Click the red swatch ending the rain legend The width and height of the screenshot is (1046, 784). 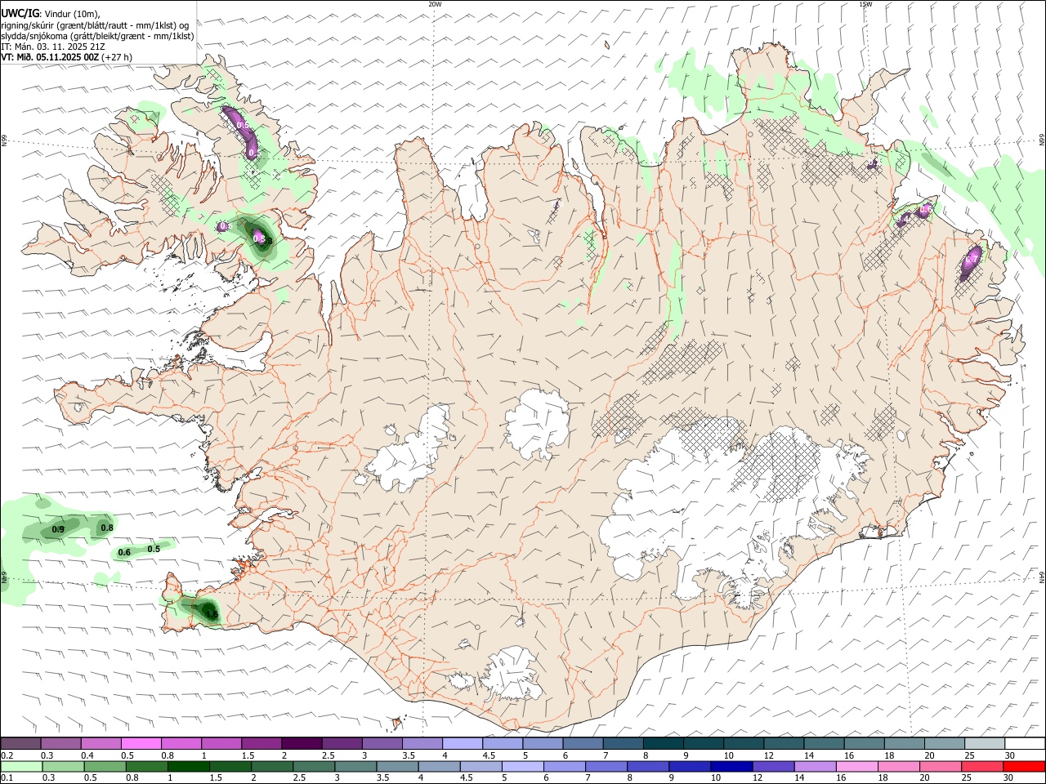pyautogui.click(x=1024, y=766)
